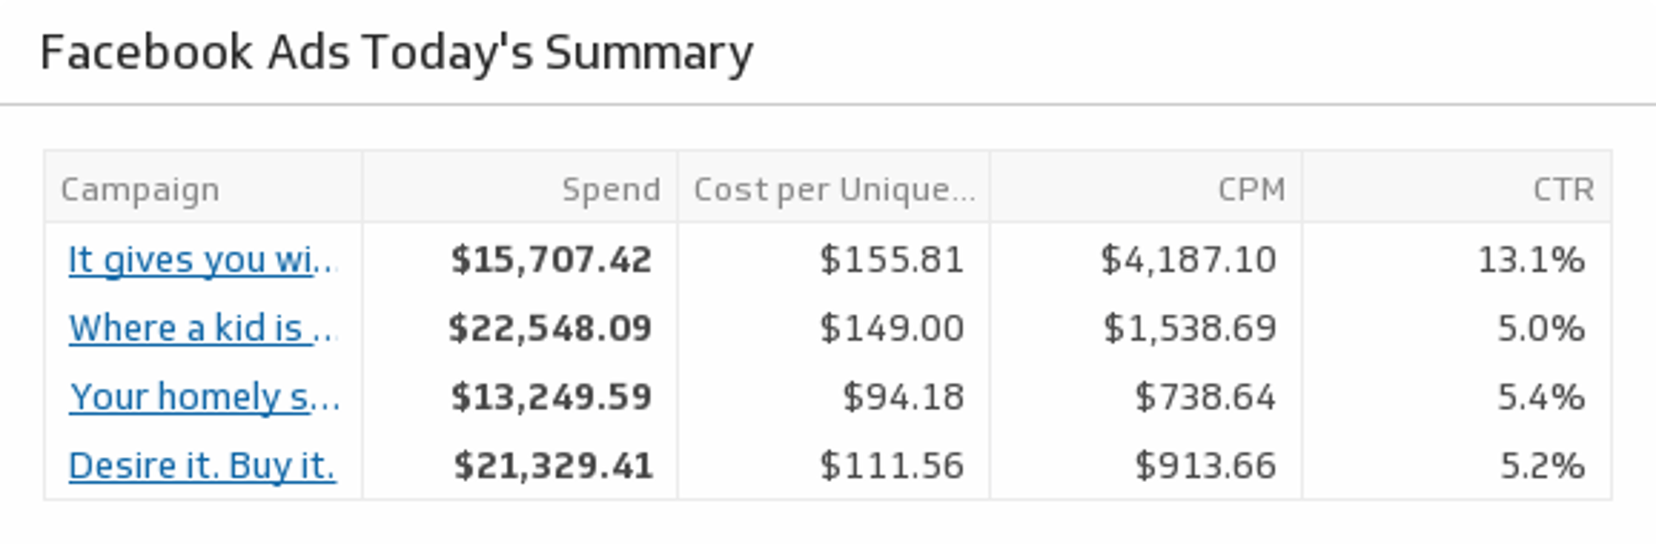
Task: Click the Campaign column header
Action: pos(140,190)
